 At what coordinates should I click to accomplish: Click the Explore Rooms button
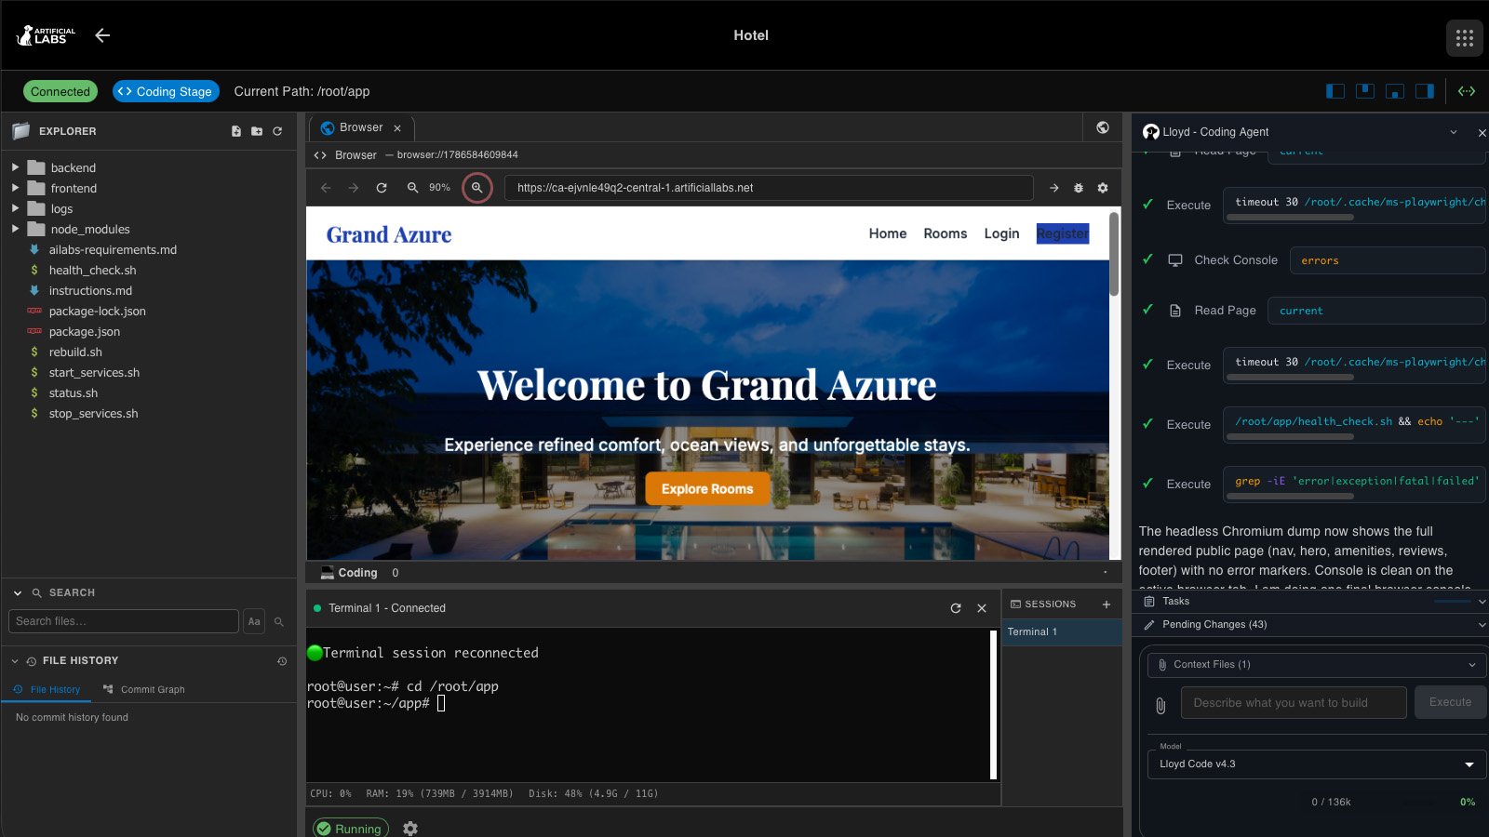(x=707, y=489)
